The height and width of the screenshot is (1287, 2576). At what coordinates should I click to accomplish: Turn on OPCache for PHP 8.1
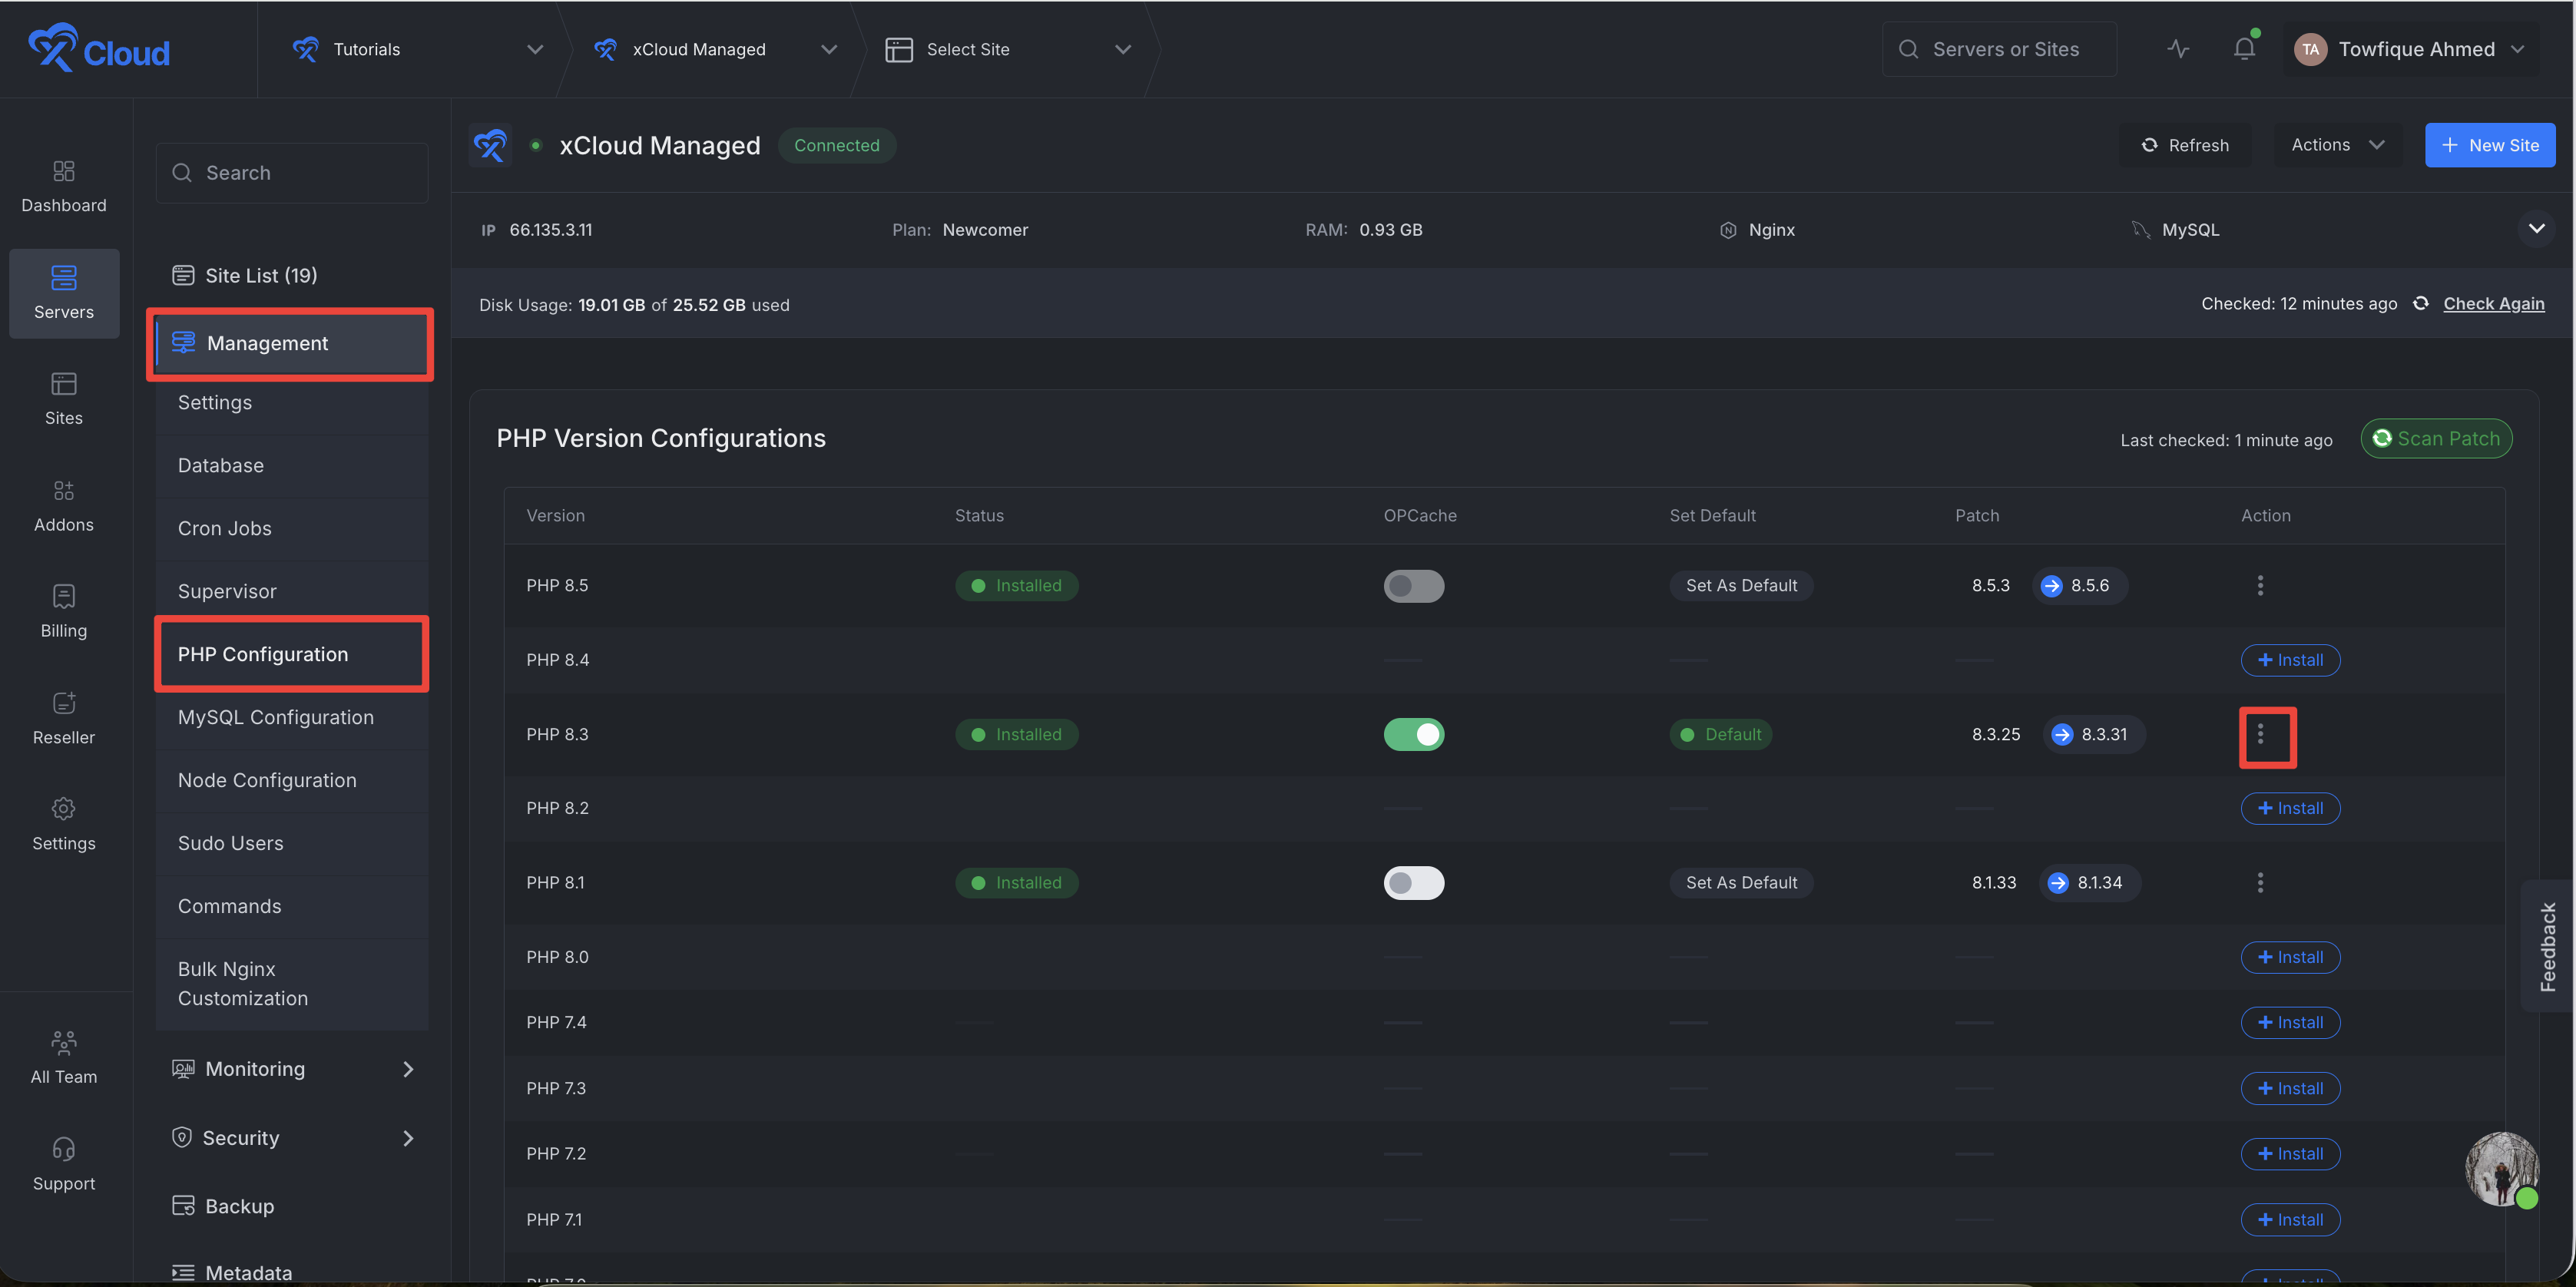click(1413, 883)
